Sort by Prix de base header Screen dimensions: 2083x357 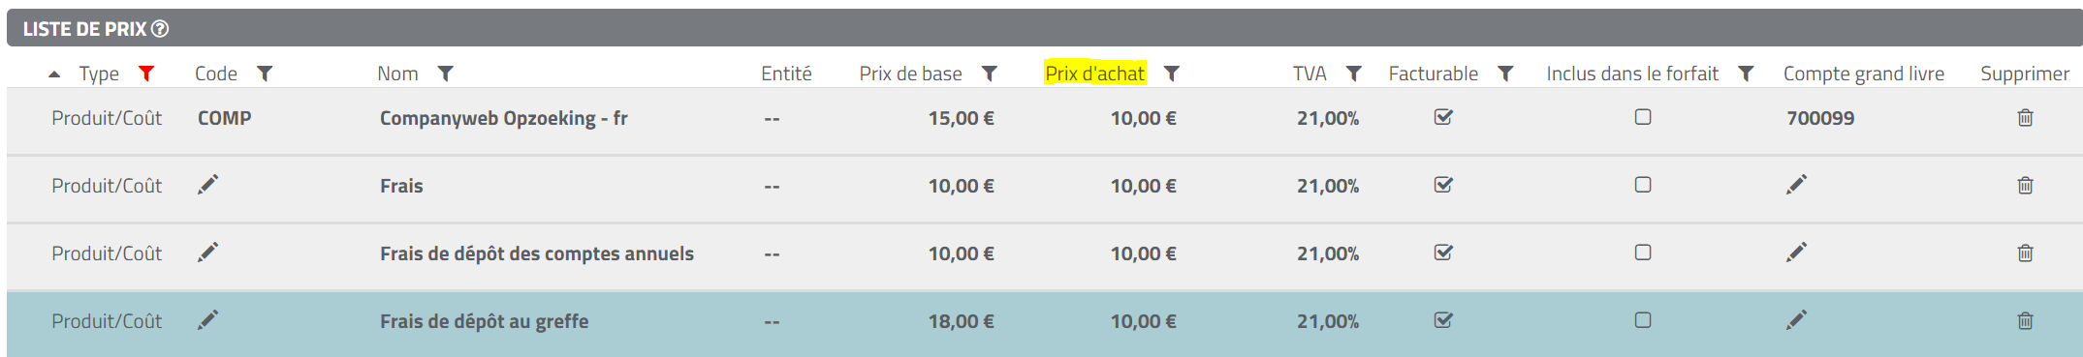tap(910, 74)
